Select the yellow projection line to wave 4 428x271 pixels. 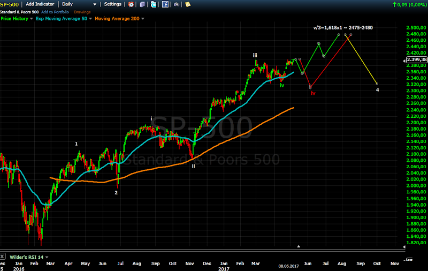click(x=361, y=59)
